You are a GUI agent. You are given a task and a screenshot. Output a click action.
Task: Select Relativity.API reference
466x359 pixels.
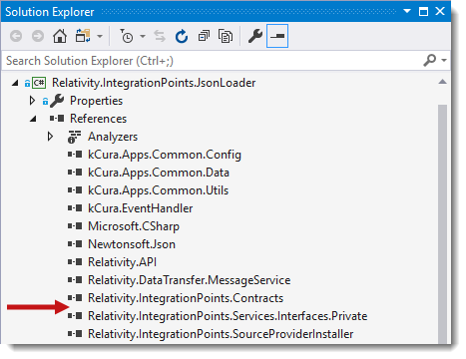pos(122,262)
